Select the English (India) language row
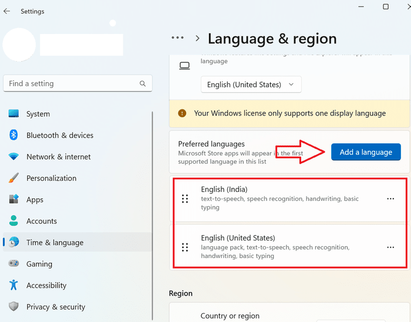Viewport: 411px width, 322px height. pos(289,199)
